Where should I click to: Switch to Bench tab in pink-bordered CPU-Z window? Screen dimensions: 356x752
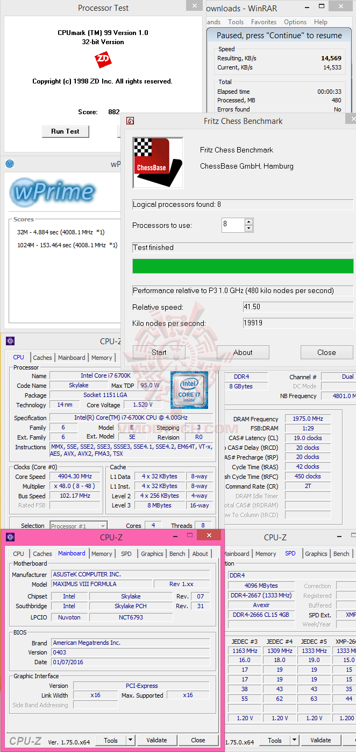pyautogui.click(x=177, y=554)
